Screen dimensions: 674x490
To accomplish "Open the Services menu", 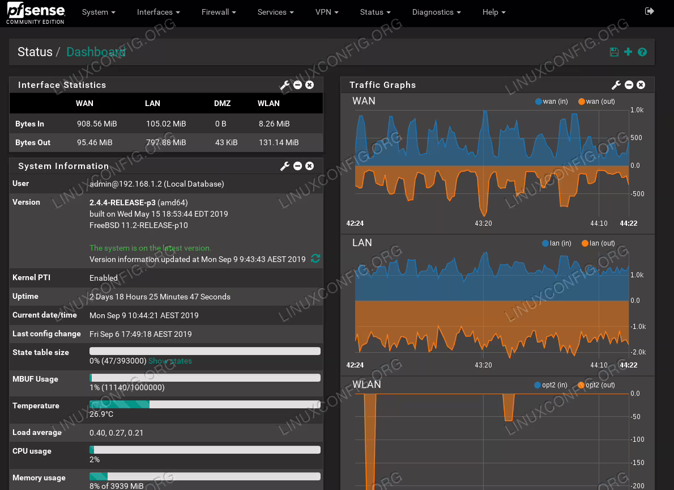I will tap(275, 12).
